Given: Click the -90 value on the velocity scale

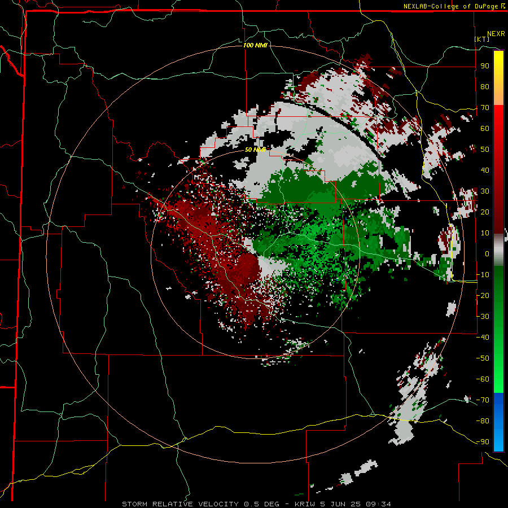Looking at the screenshot, I should (483, 442).
